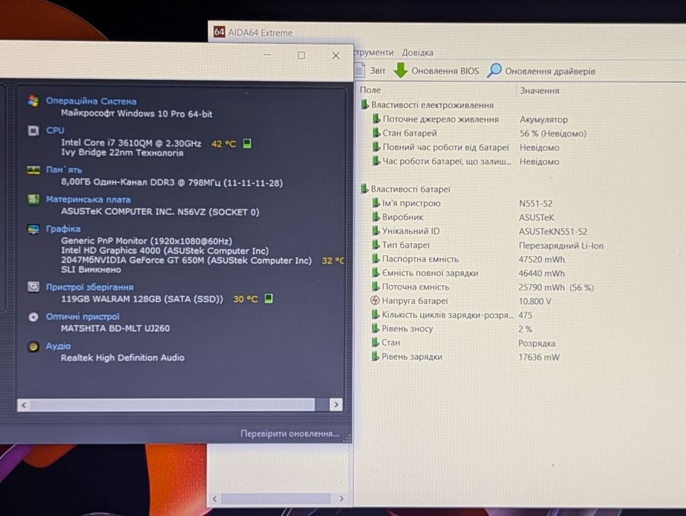
Task: Click the battery icon beside Поточне джерело живлення
Action: (x=376, y=119)
